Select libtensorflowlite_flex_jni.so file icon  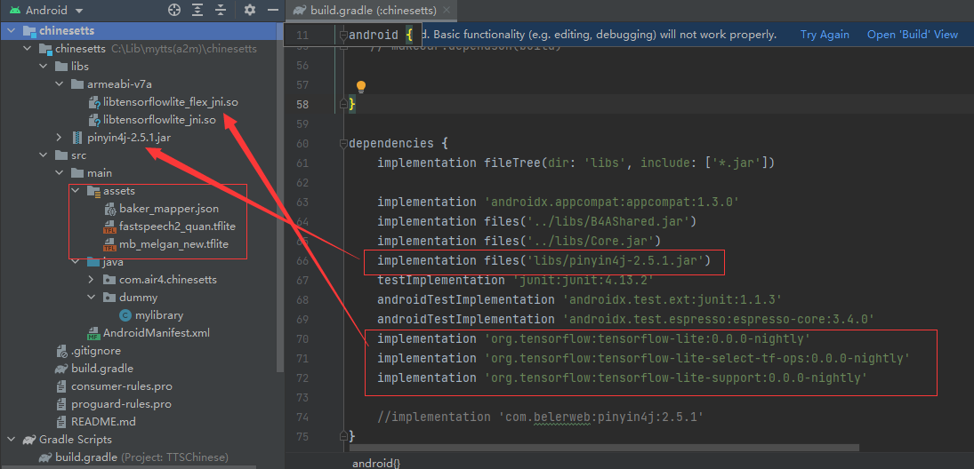[x=93, y=102]
